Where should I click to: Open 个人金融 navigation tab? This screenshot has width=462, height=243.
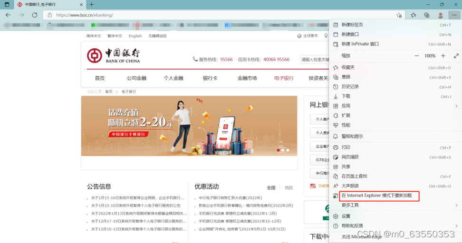173,78
